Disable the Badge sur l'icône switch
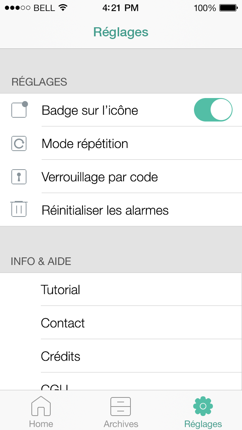 [213, 110]
